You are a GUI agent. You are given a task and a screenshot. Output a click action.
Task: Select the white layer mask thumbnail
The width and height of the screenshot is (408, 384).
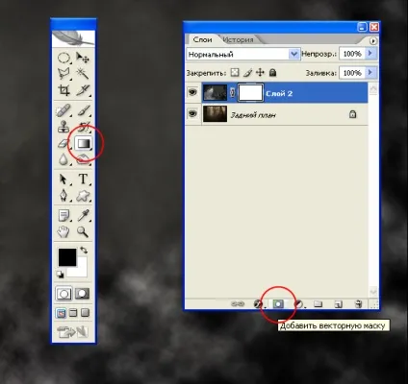coord(251,93)
